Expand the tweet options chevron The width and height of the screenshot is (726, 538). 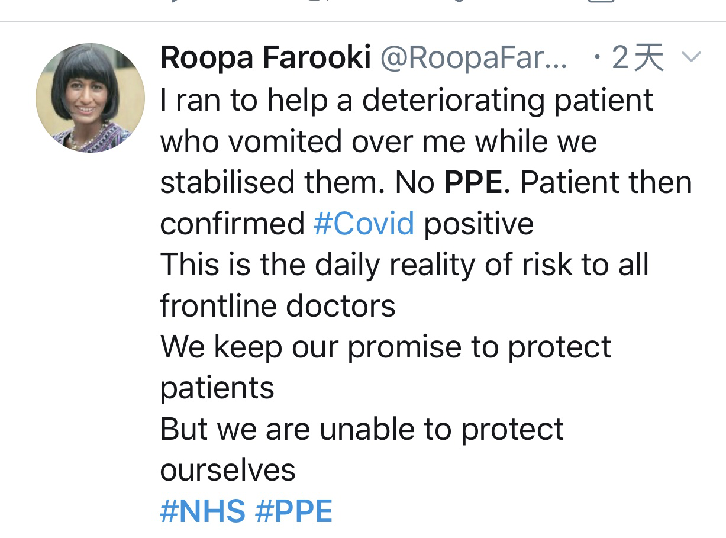[x=691, y=57]
